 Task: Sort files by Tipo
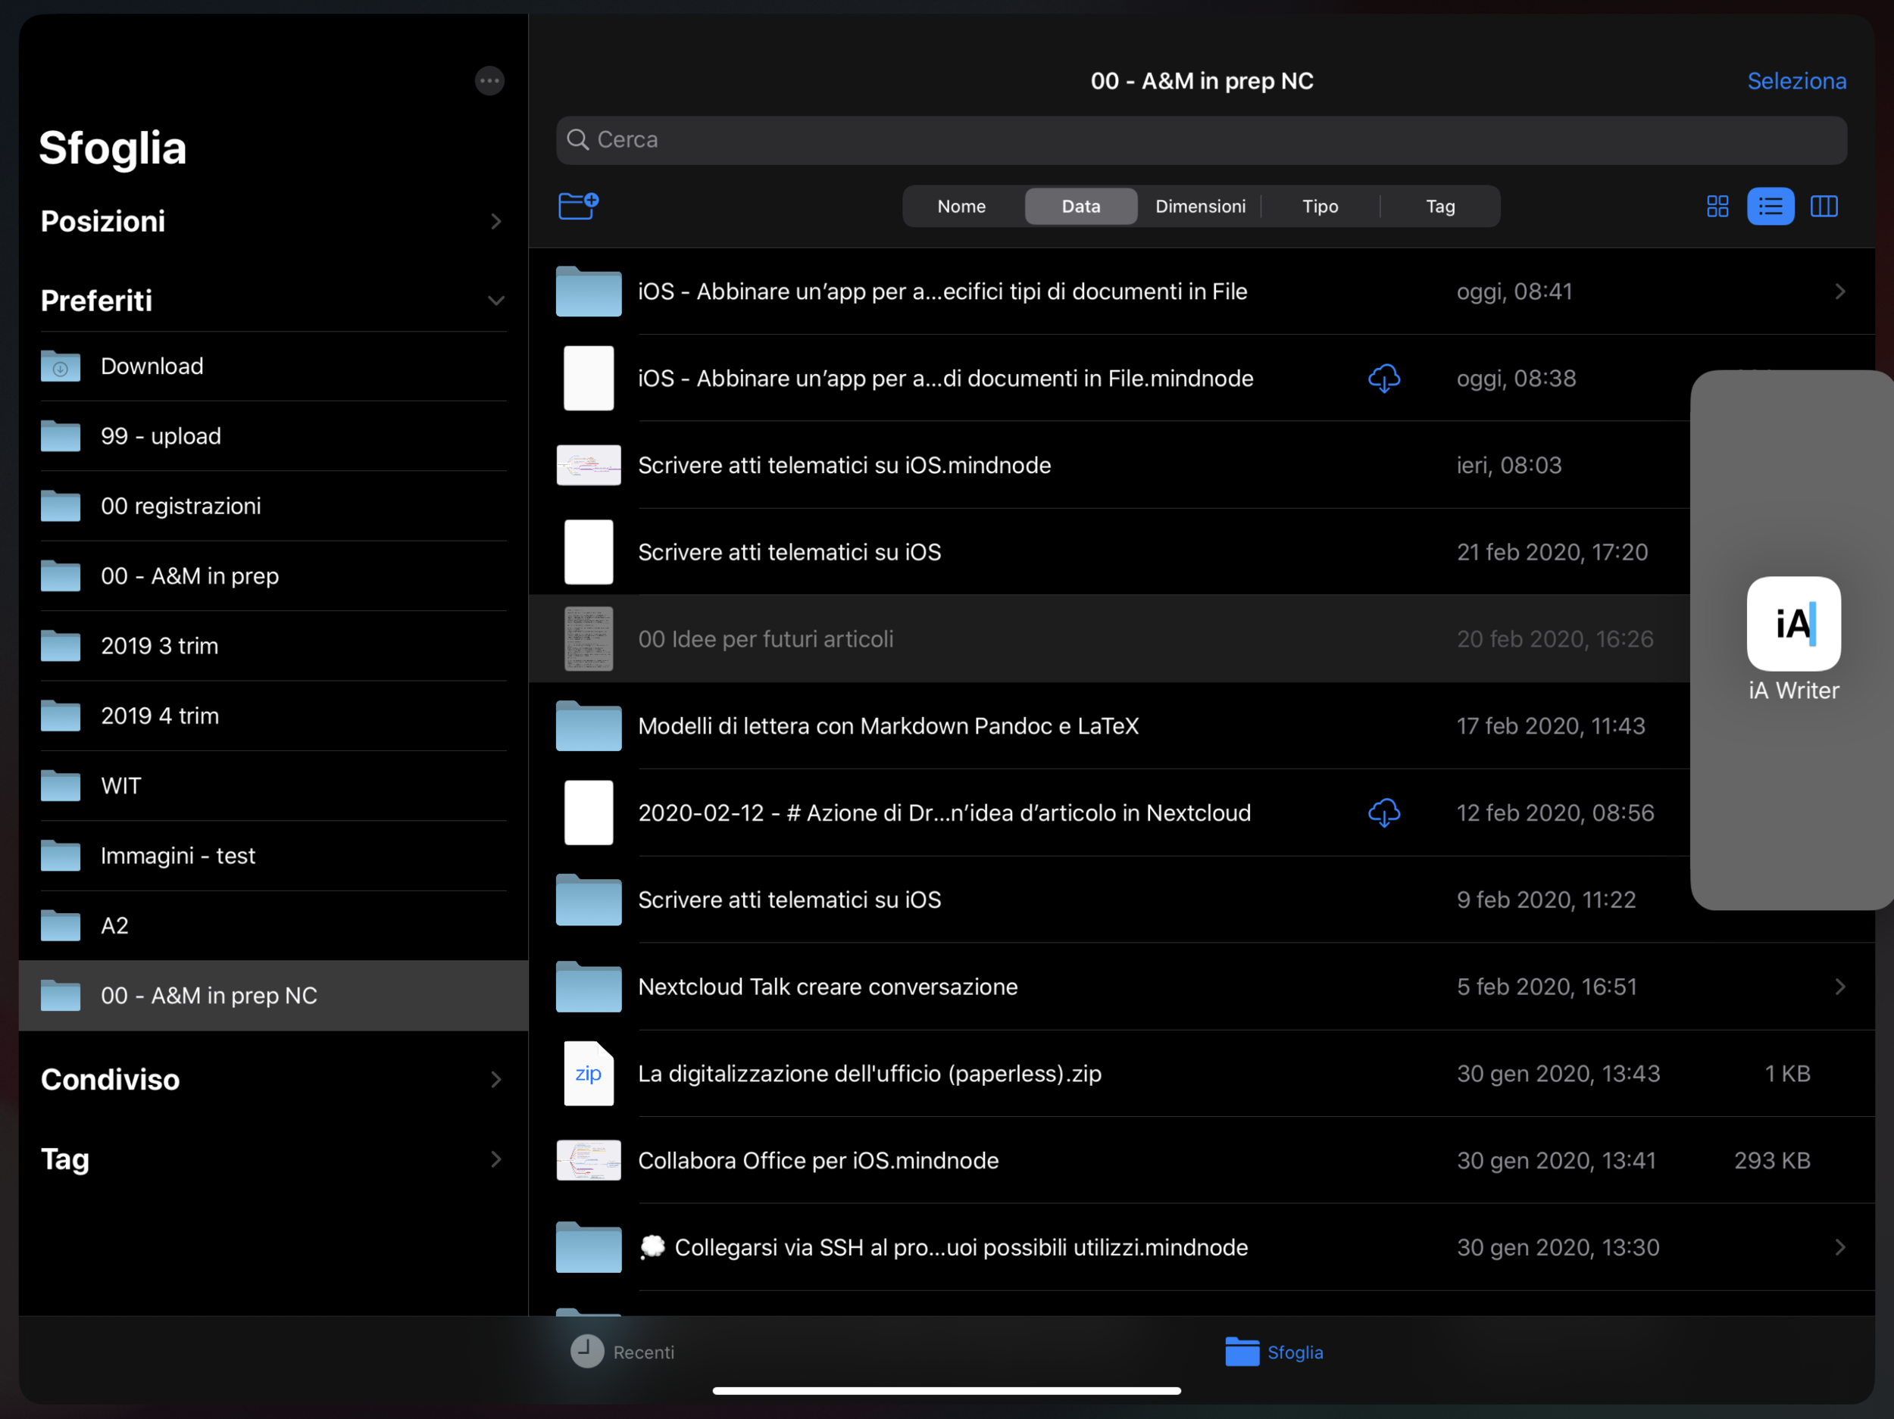(x=1320, y=206)
